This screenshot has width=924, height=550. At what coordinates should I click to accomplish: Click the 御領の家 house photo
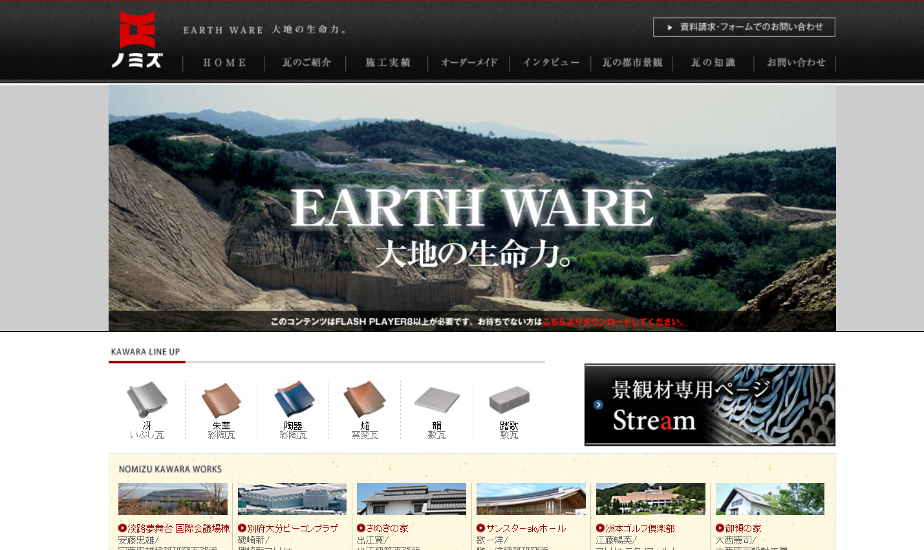coord(769,498)
